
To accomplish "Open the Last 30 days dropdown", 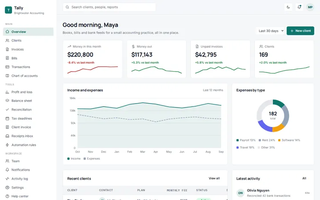I will [271, 31].
